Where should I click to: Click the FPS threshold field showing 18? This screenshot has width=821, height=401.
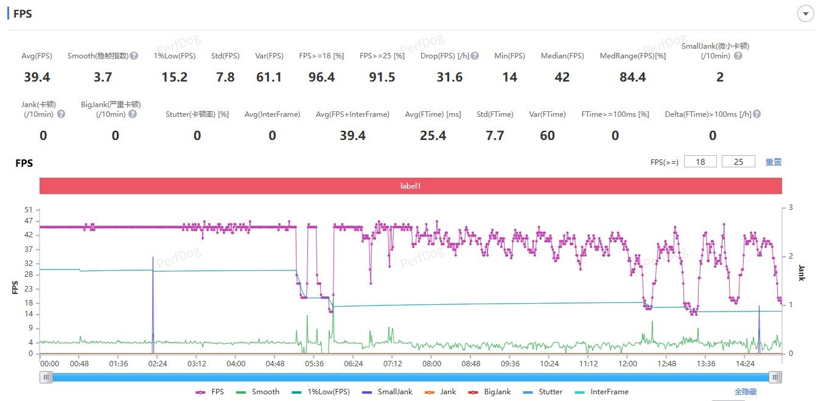700,162
